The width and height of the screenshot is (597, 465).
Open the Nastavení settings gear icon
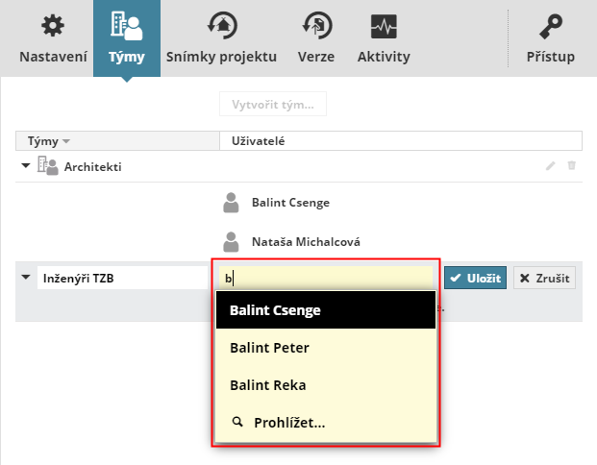click(x=53, y=25)
